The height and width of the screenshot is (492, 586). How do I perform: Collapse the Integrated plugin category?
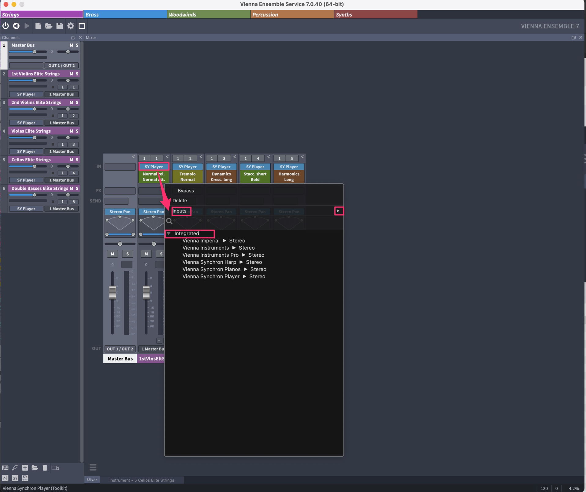click(169, 233)
